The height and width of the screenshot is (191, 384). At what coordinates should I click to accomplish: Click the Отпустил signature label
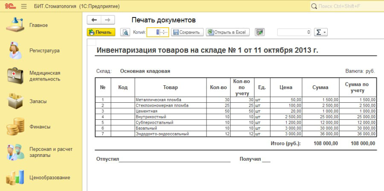108,159
